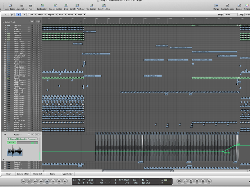Viewport: 250px width, 187px height.
Task: Click the Bounce Regions toolbar icon
Action: point(228,6)
